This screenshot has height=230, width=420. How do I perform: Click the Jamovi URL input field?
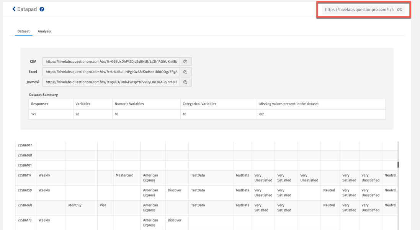point(111,82)
